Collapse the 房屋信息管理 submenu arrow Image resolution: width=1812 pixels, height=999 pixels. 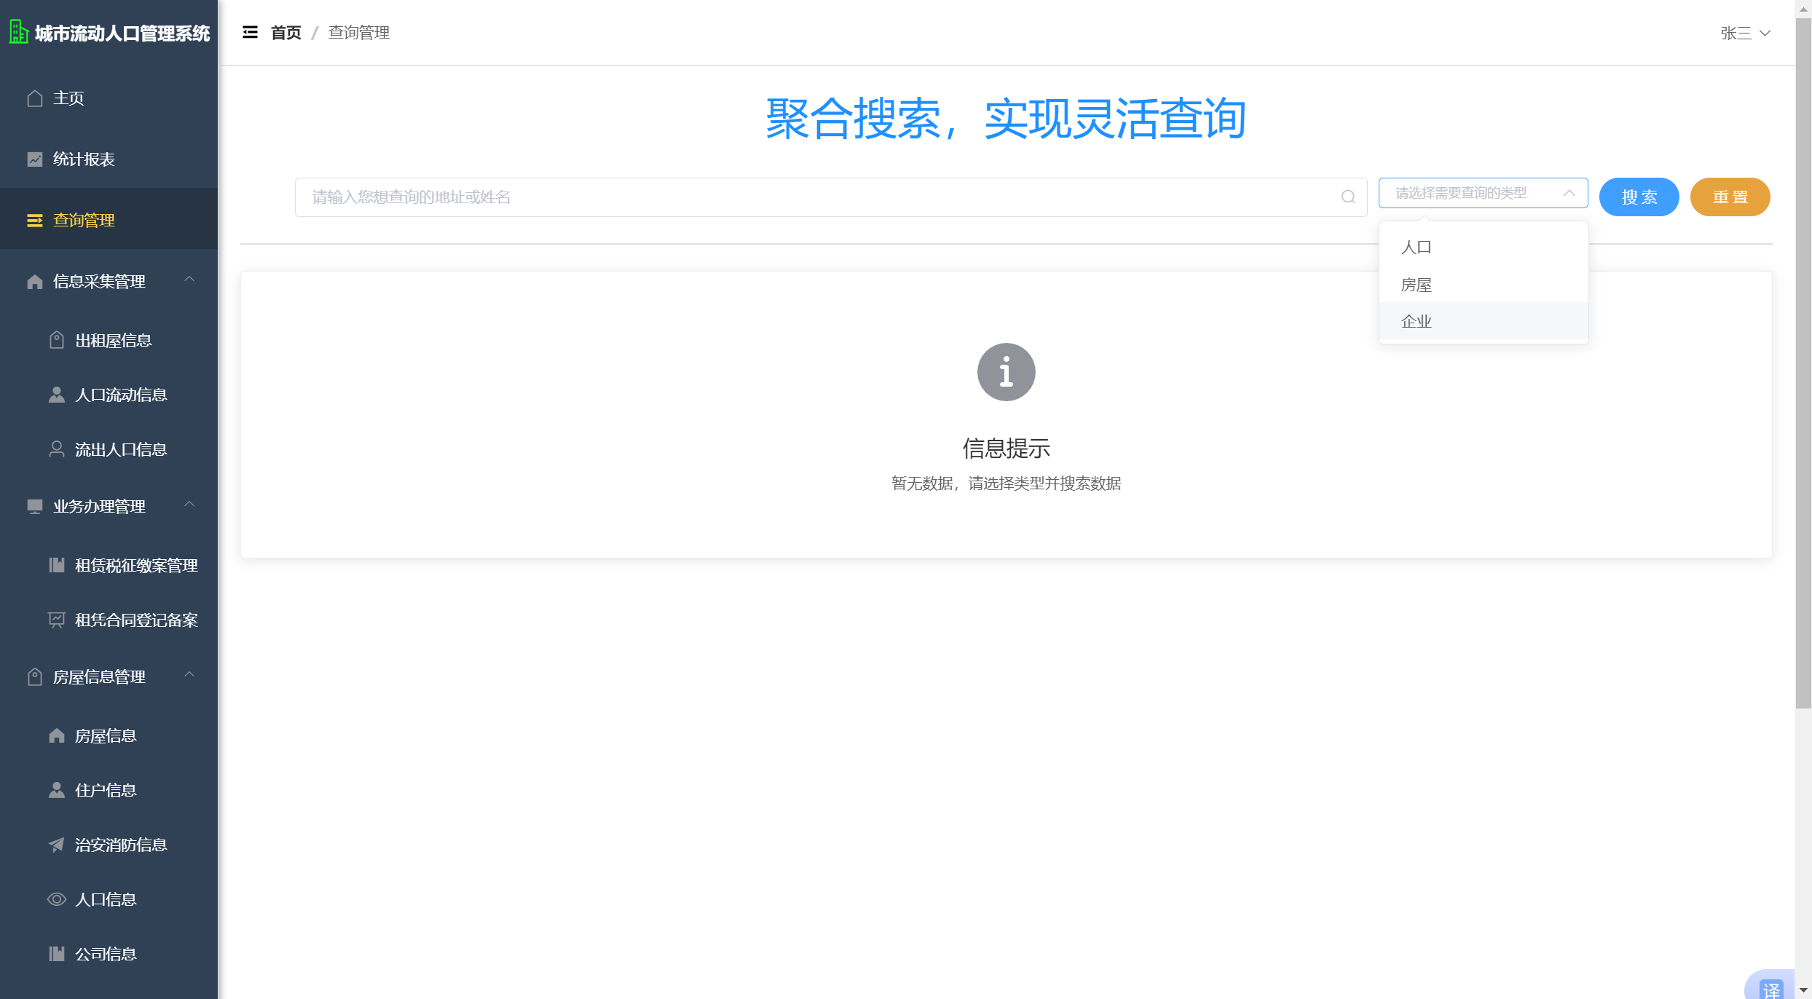(x=189, y=675)
